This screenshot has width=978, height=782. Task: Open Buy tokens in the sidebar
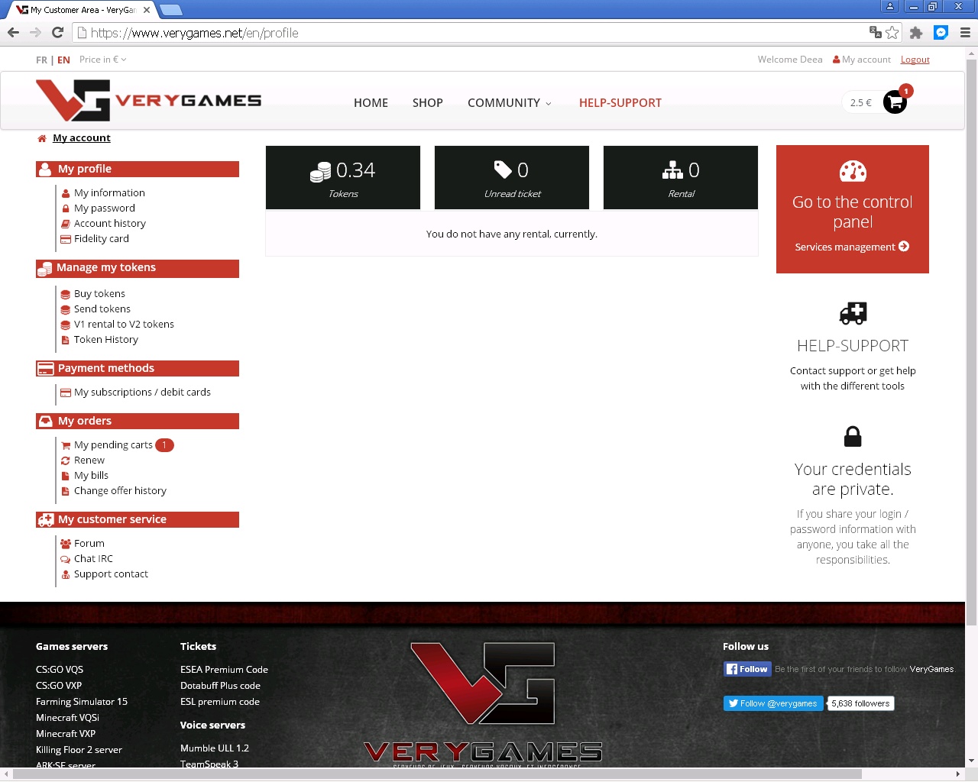coord(99,294)
